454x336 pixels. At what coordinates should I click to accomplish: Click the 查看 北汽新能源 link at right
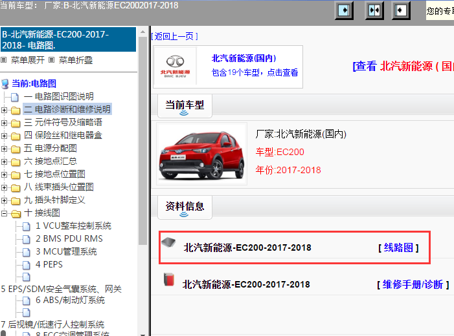pyautogui.click(x=403, y=67)
